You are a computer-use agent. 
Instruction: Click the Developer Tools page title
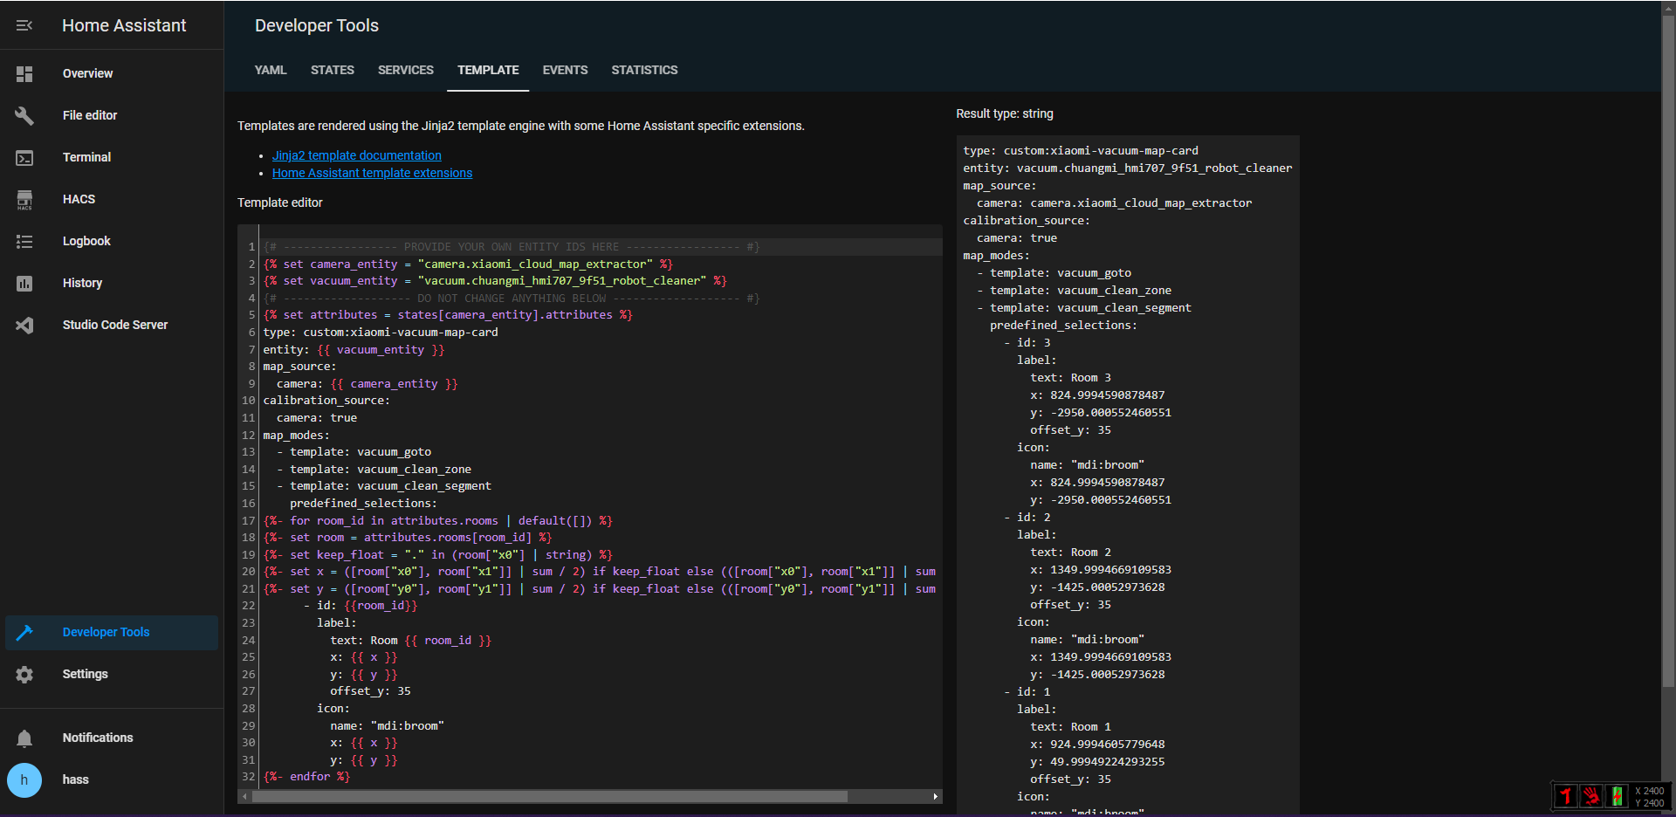[317, 25]
